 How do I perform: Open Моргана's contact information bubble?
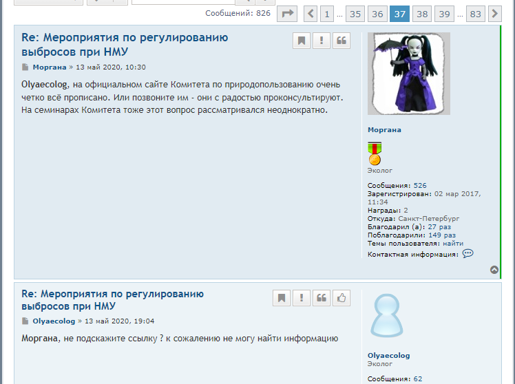tap(467, 254)
